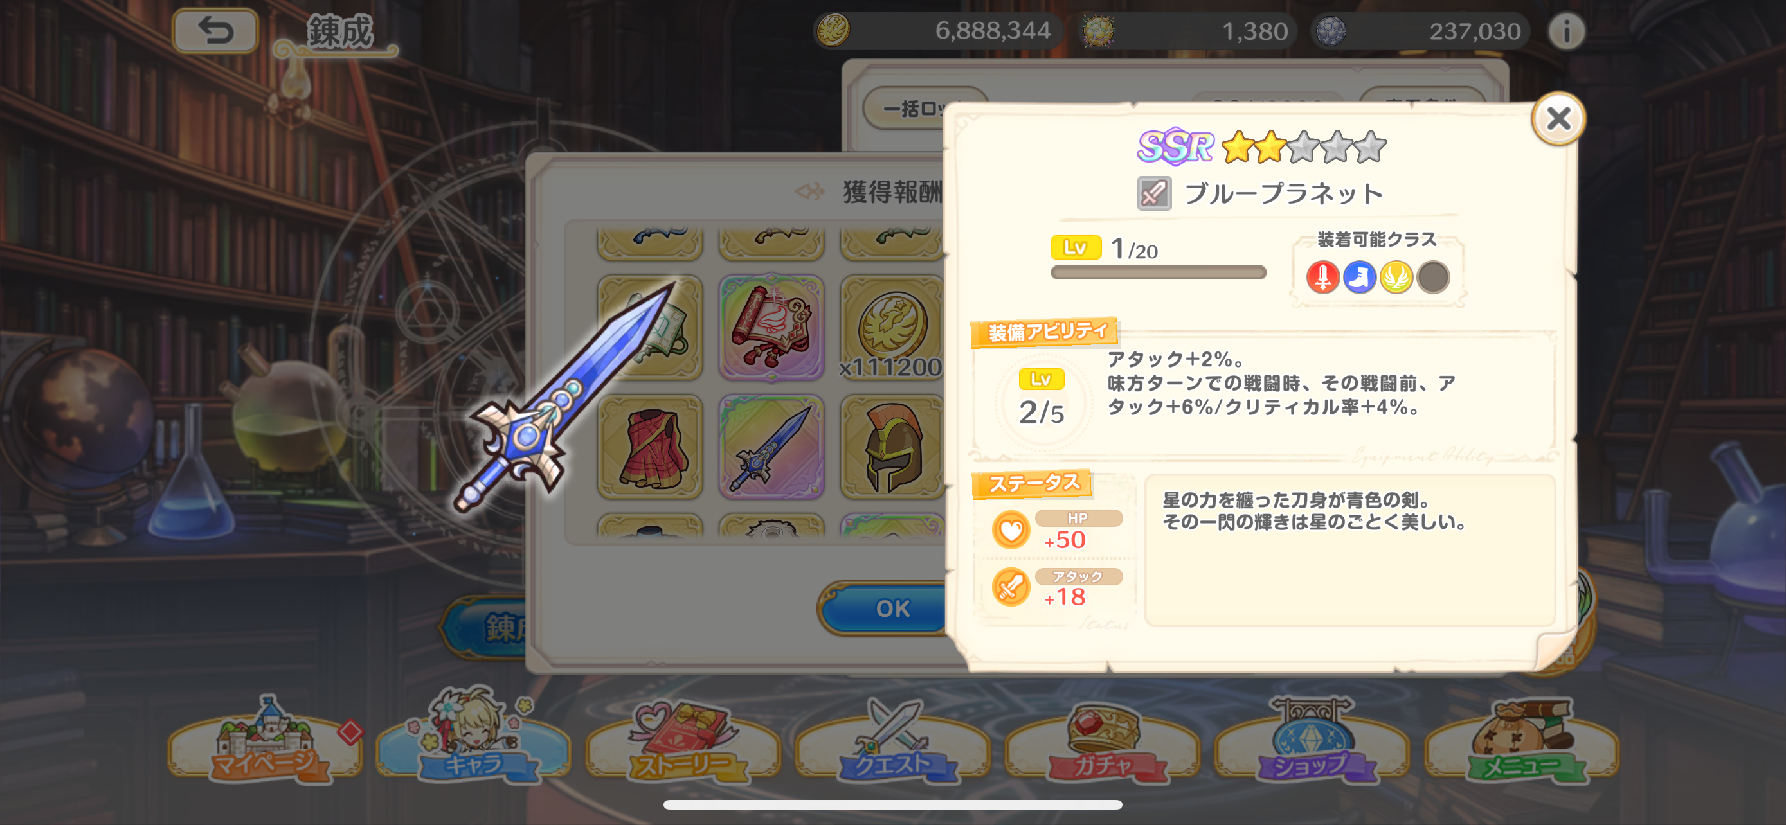The image size is (1786, 825).
Task: Select the gray empty class slot
Action: (1432, 277)
